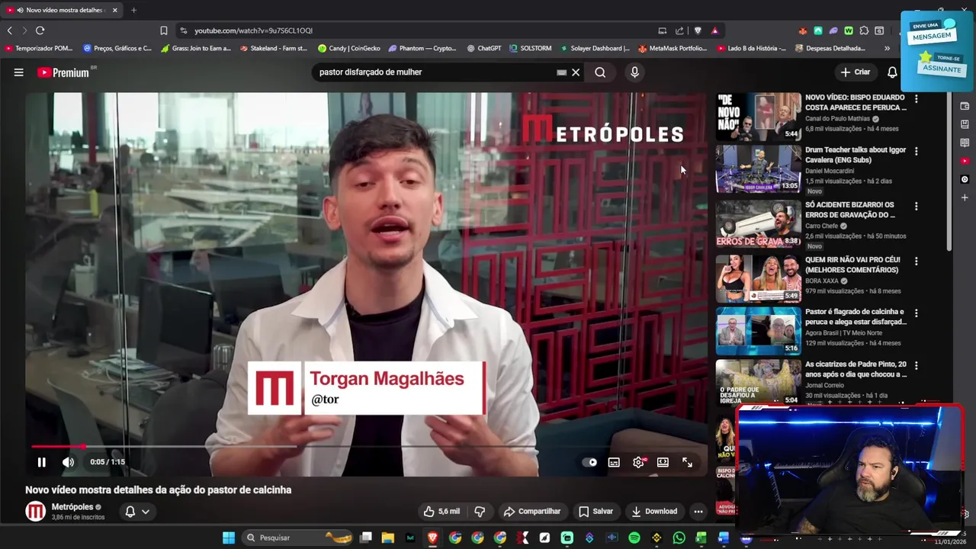Image resolution: width=976 pixels, height=549 pixels.
Task: Open File Explorer from taskbar
Action: pyautogui.click(x=388, y=538)
